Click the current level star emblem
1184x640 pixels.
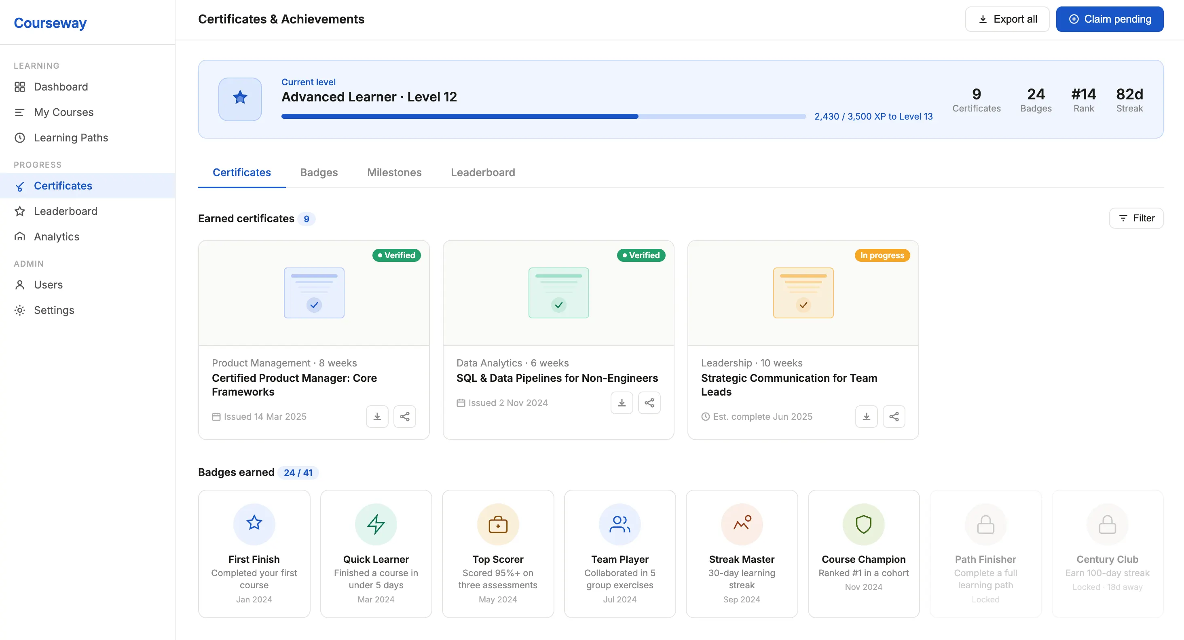pos(240,99)
